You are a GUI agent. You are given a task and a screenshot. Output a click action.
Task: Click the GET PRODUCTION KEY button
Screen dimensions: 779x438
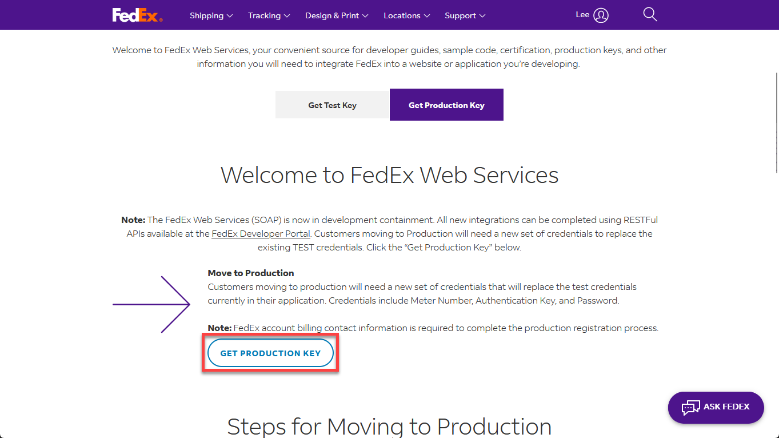click(270, 353)
